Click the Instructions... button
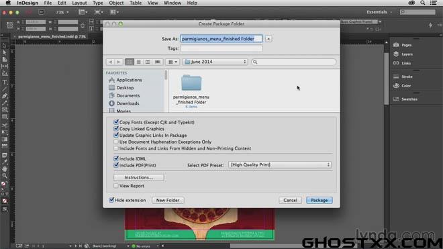This screenshot has height=249, width=443. click(x=139, y=177)
